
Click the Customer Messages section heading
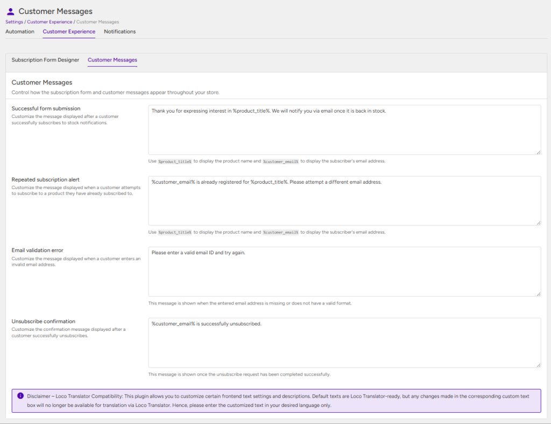(x=42, y=82)
